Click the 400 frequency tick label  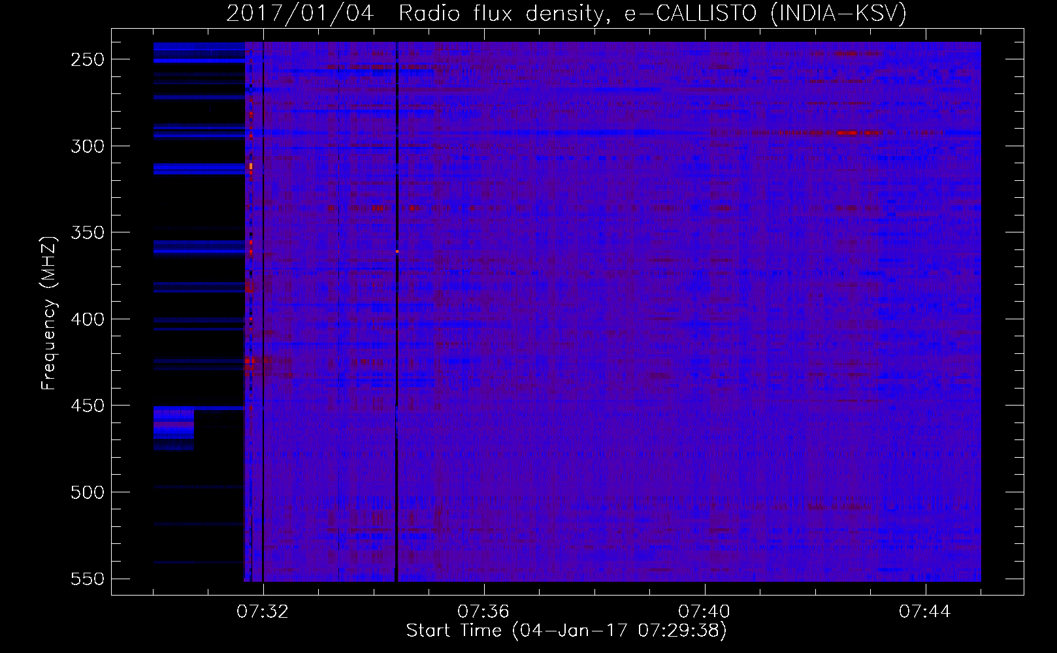click(88, 319)
